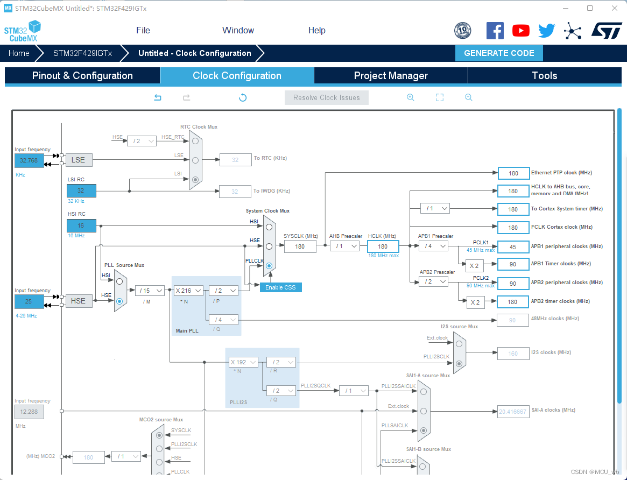This screenshot has height=480, width=627.
Task: Select PLLCLK in System Clock Mux
Action: tap(269, 266)
